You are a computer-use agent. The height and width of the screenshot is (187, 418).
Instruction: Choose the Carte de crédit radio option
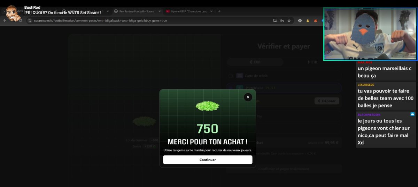(x=231, y=76)
